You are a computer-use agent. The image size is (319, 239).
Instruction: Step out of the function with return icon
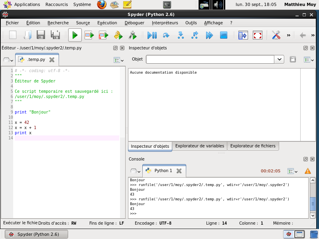[195, 35]
